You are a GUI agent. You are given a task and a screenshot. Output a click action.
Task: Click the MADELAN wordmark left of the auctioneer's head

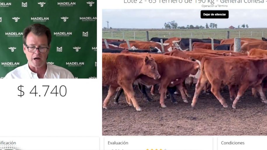[x=14, y=34]
